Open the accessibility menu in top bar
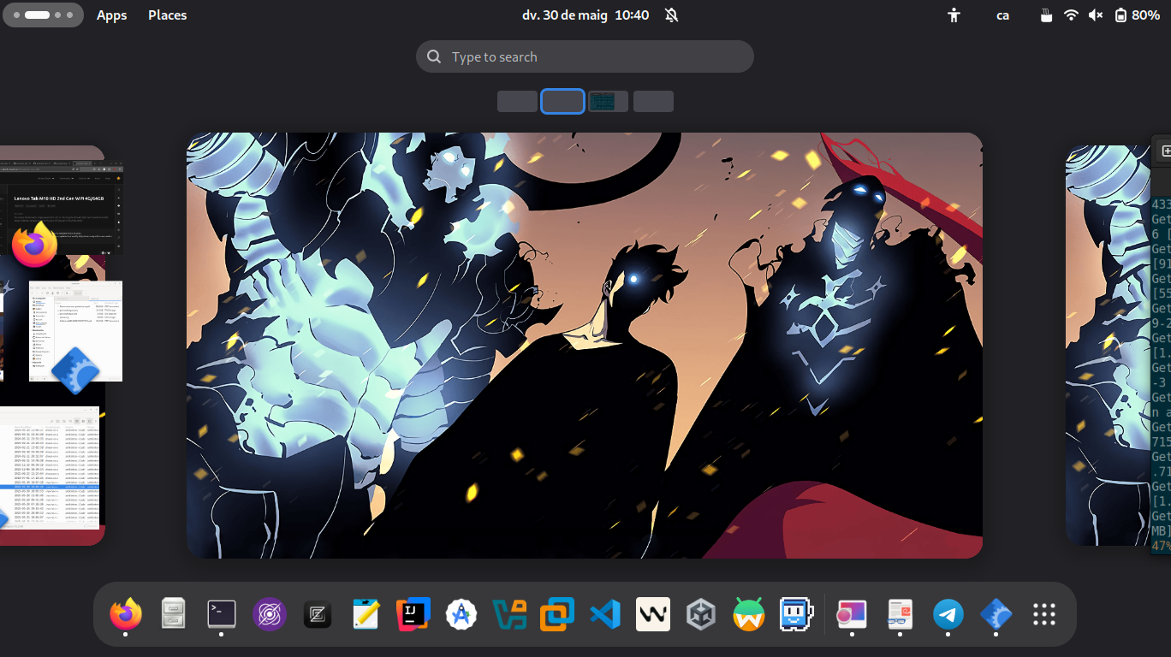1171x657 pixels. (x=954, y=15)
